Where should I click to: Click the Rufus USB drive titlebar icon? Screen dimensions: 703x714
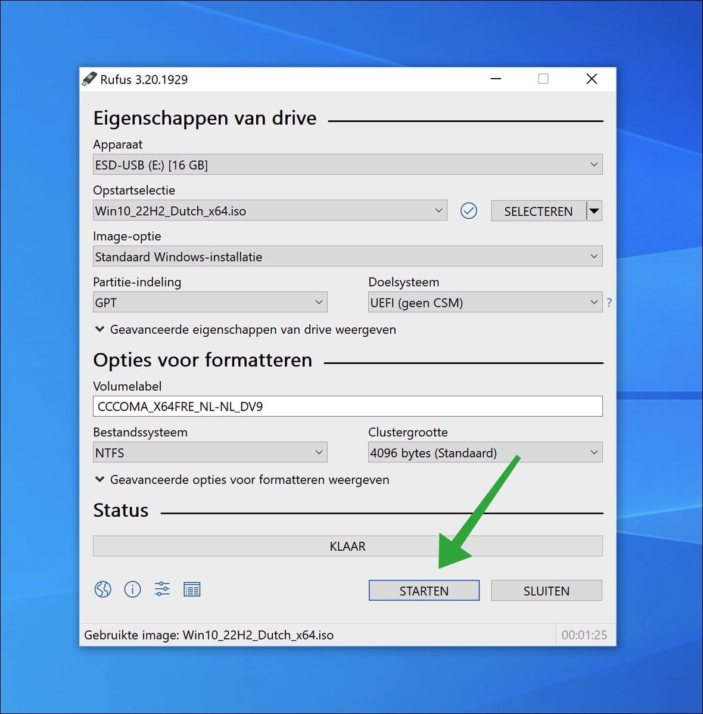pyautogui.click(x=89, y=79)
